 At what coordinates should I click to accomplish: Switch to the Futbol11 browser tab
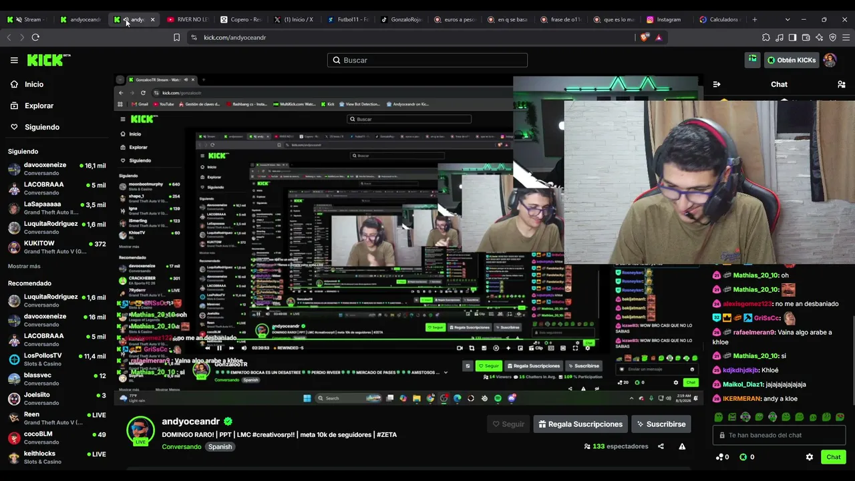(x=349, y=19)
